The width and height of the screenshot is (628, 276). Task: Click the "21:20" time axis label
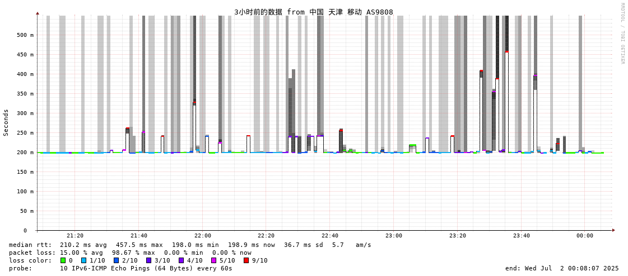point(75,236)
